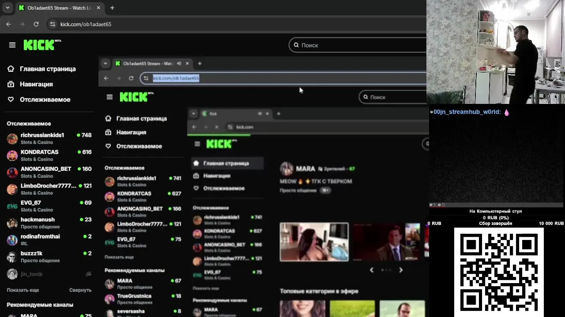Stop page loading in innermost browser
This screenshot has width=565, height=317.
click(216, 127)
